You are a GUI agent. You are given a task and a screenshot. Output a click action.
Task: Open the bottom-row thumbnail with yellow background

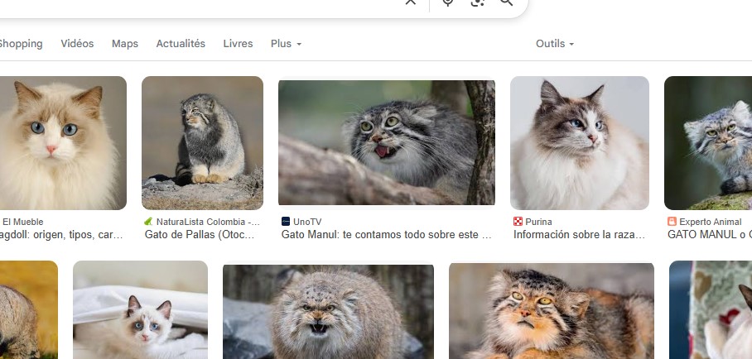click(x=29, y=309)
